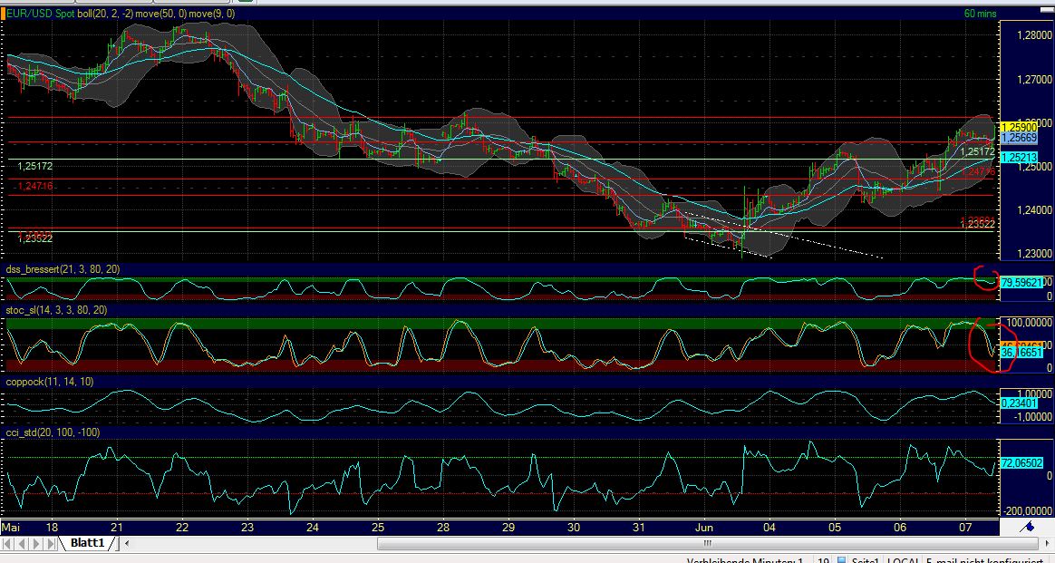
Task: Click the last-sheet navigation arrow
Action: 50,543
